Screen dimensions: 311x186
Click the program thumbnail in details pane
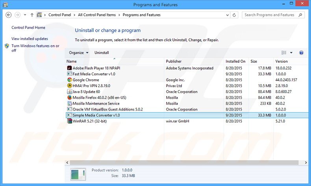pyautogui.click(x=78, y=174)
